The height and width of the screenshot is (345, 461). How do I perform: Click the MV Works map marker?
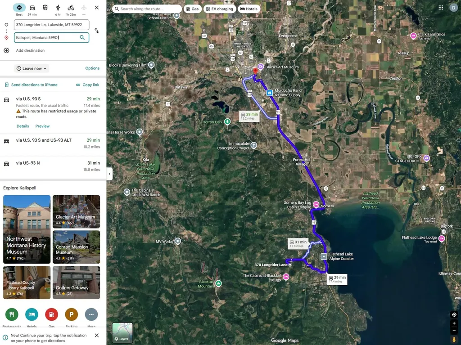(x=177, y=241)
